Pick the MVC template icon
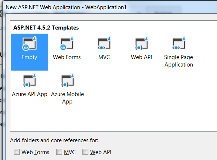The image size is (217, 160). click(x=104, y=44)
